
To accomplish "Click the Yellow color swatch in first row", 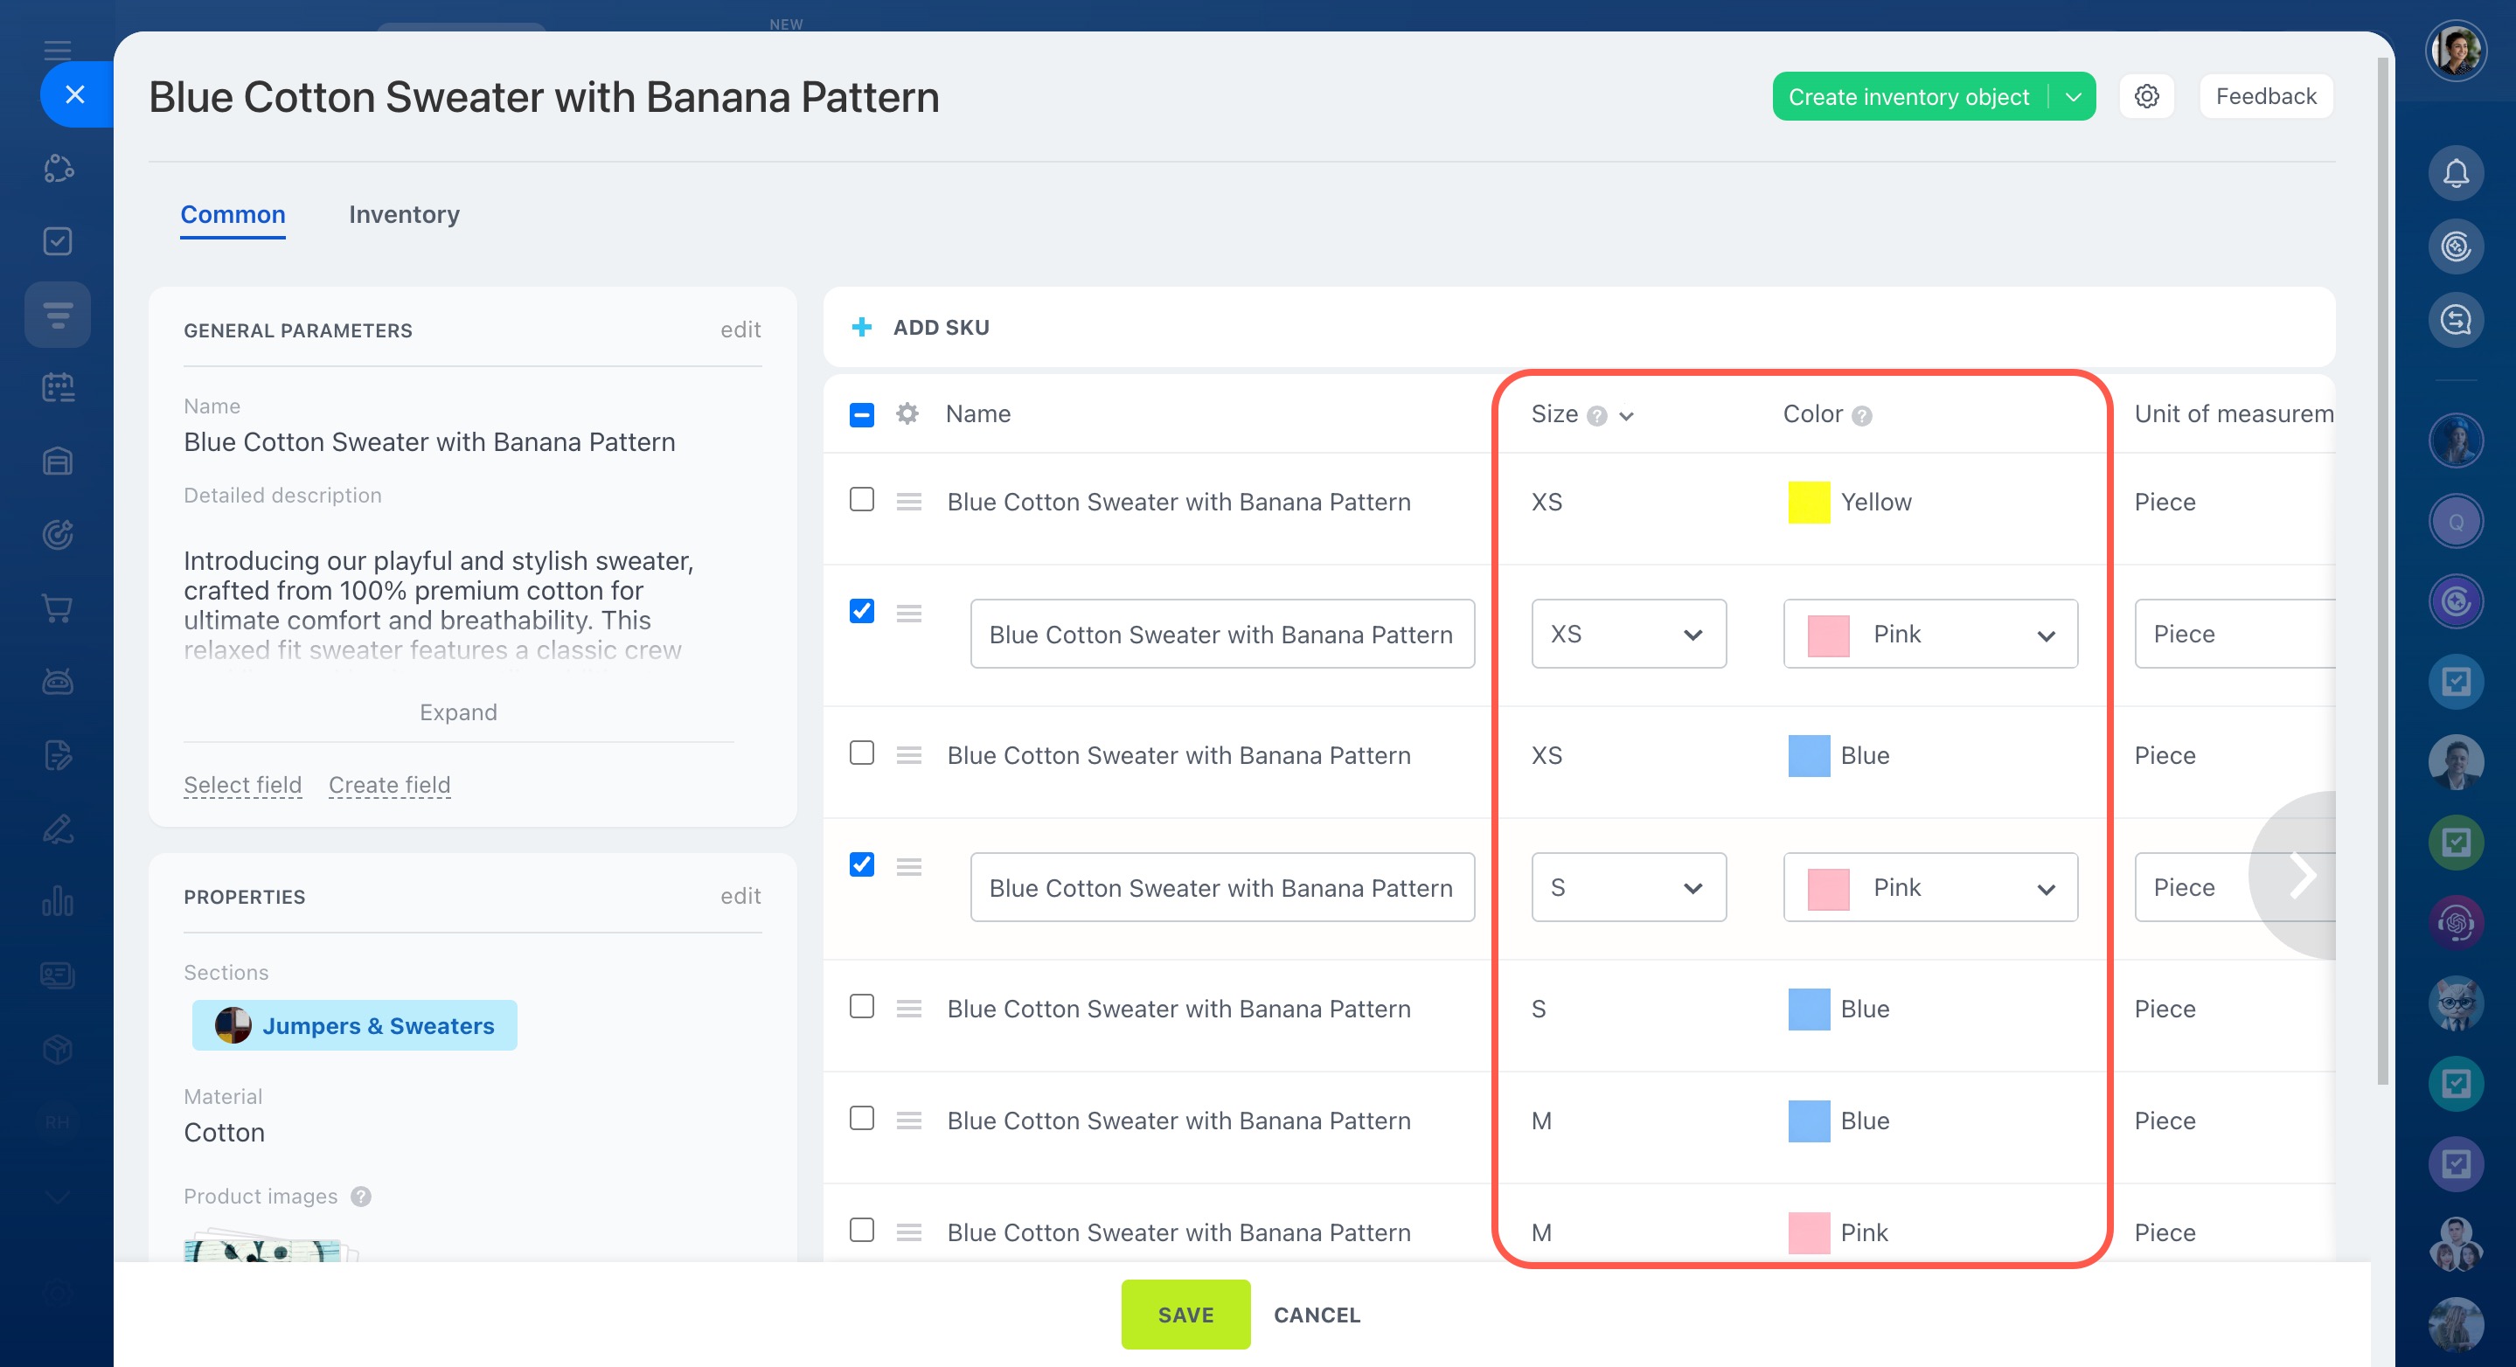I will coord(1808,502).
